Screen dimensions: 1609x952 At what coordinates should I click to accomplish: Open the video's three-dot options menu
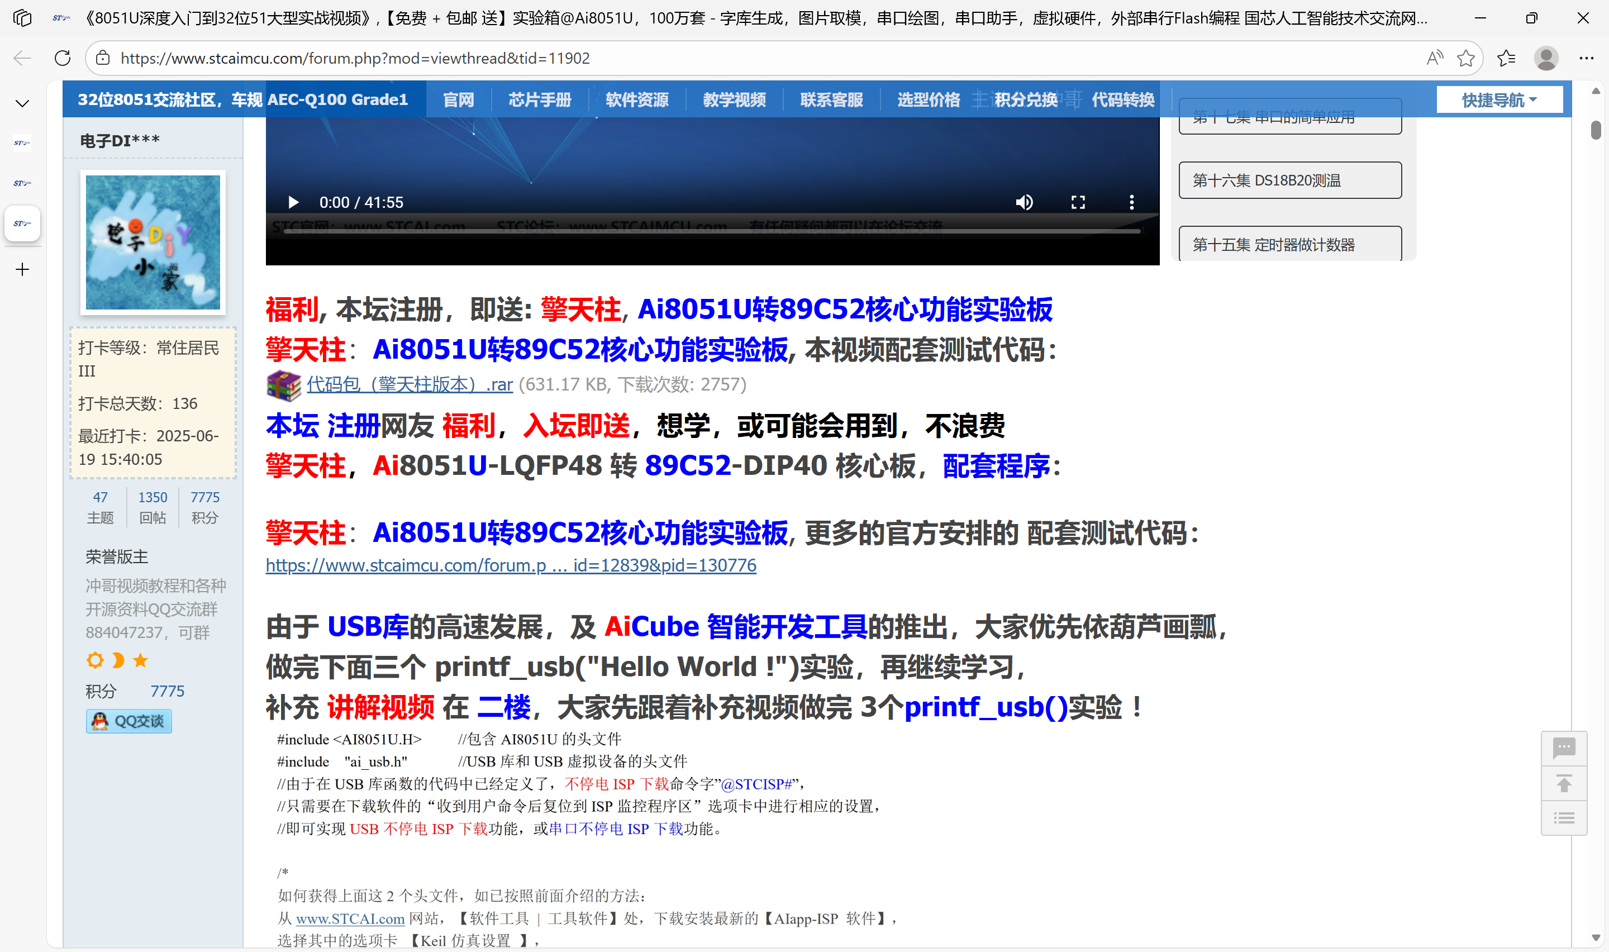[x=1131, y=203]
